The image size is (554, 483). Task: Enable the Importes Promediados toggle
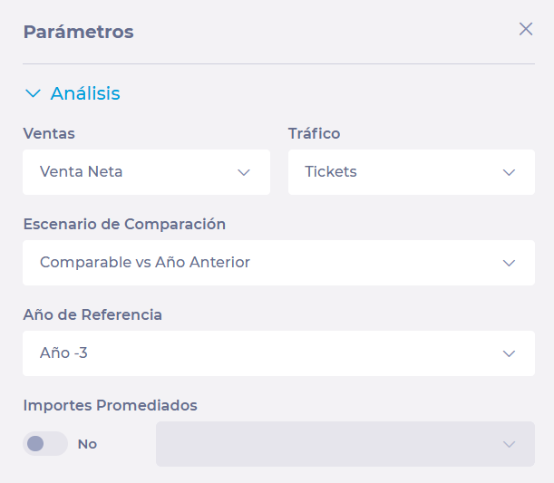point(44,444)
